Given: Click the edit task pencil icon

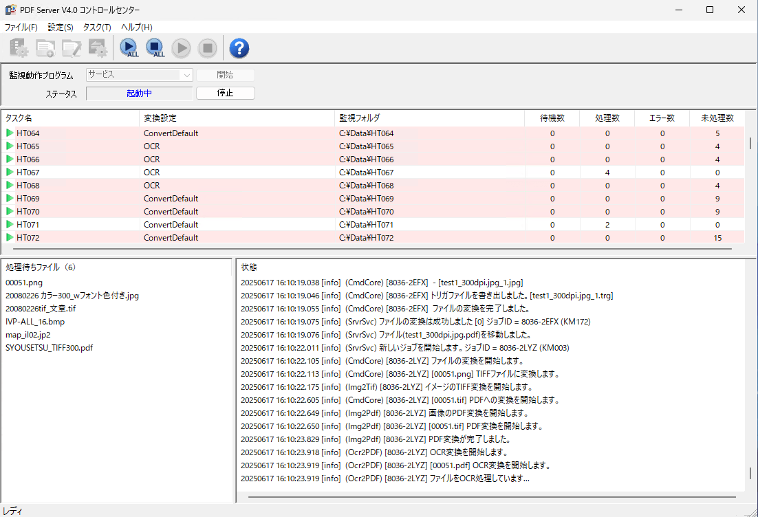Looking at the screenshot, I should (x=72, y=47).
